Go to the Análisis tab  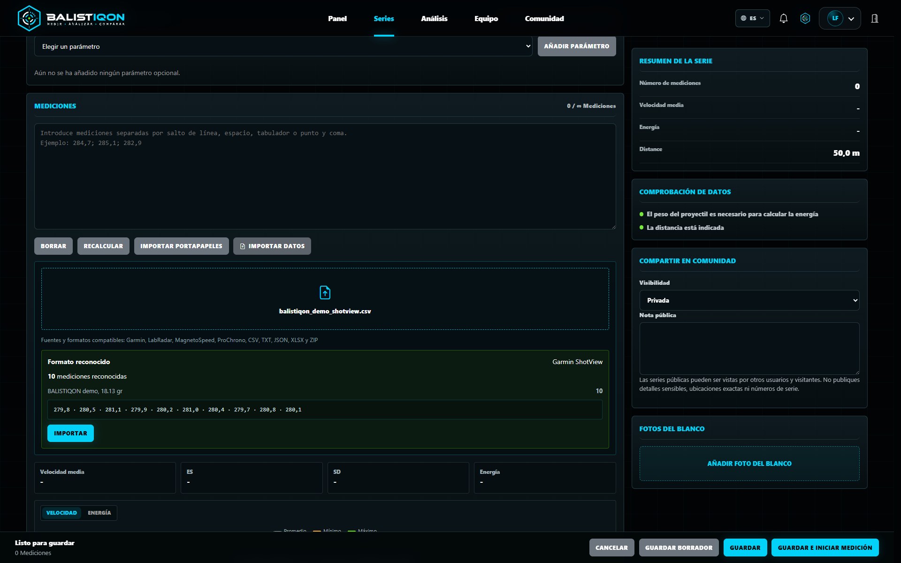pos(434,18)
